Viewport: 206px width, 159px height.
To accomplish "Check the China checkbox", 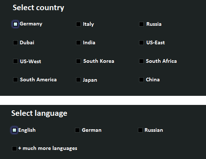I will tap(141, 79).
